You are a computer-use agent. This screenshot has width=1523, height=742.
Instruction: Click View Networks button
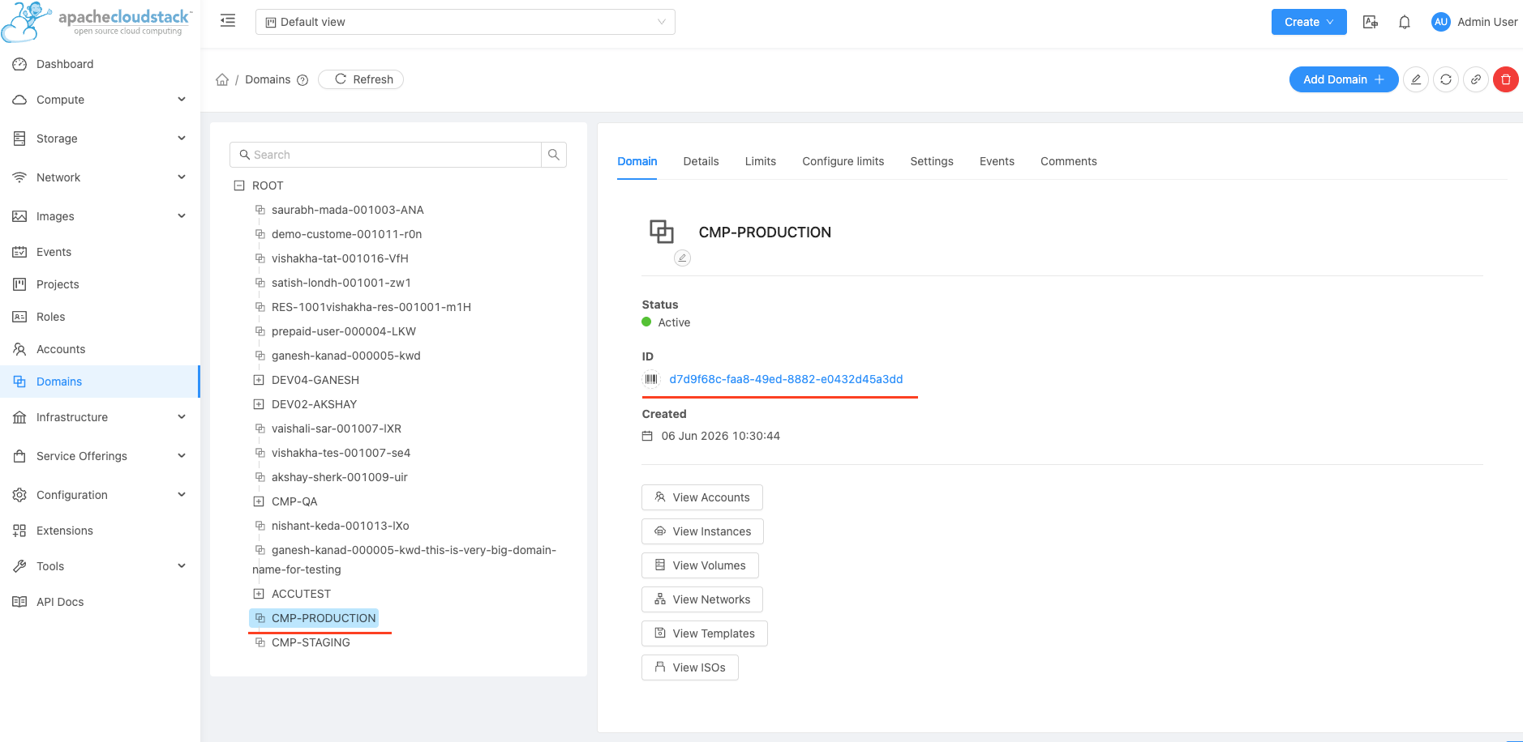[702, 599]
